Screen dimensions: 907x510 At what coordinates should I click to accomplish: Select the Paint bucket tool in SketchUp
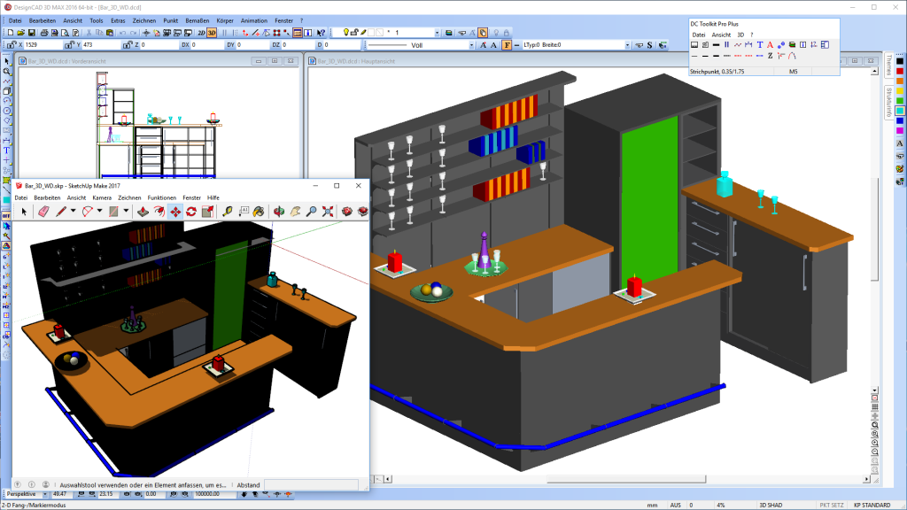[259, 212]
